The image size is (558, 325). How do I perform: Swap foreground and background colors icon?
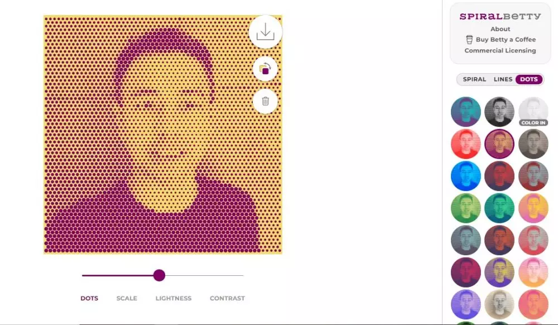click(x=265, y=69)
